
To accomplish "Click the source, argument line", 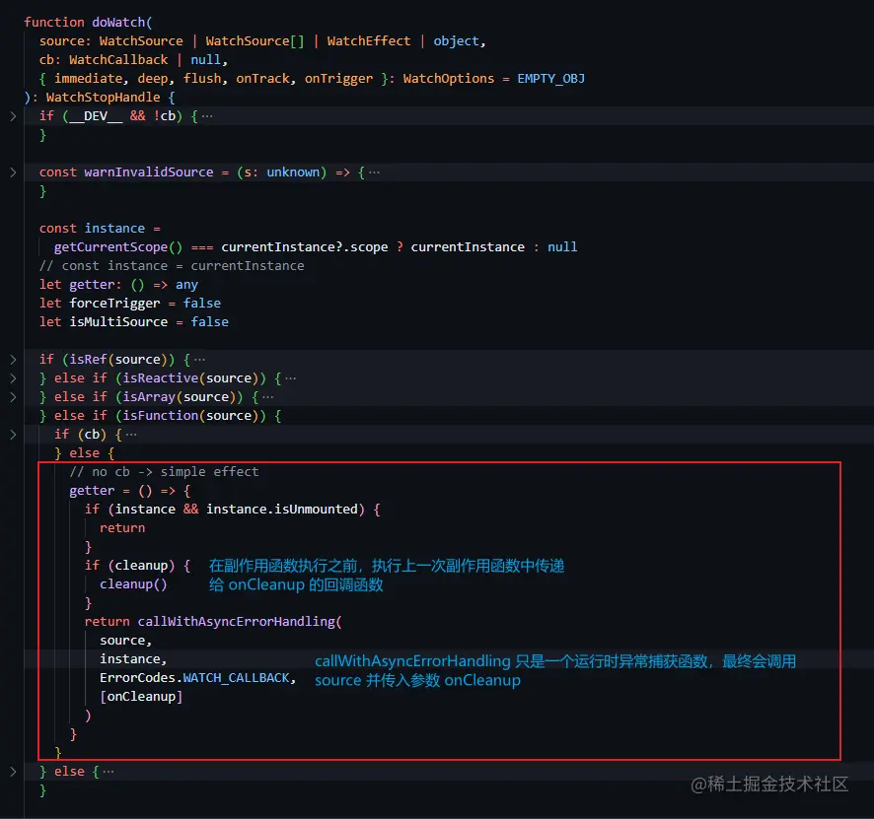I will pos(125,641).
